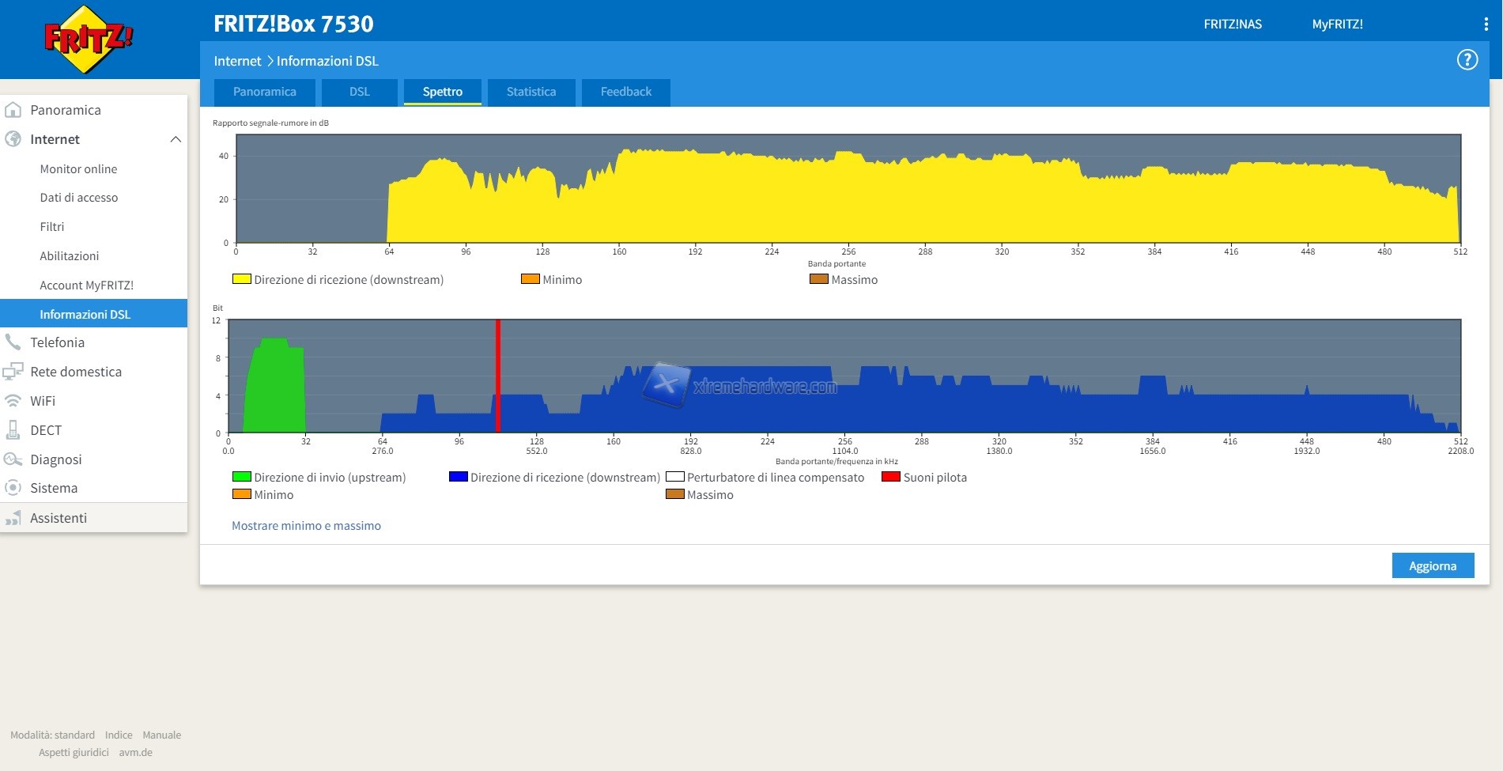Open FRITZ!NAS from the header
This screenshot has height=771, width=1503.
tap(1232, 25)
